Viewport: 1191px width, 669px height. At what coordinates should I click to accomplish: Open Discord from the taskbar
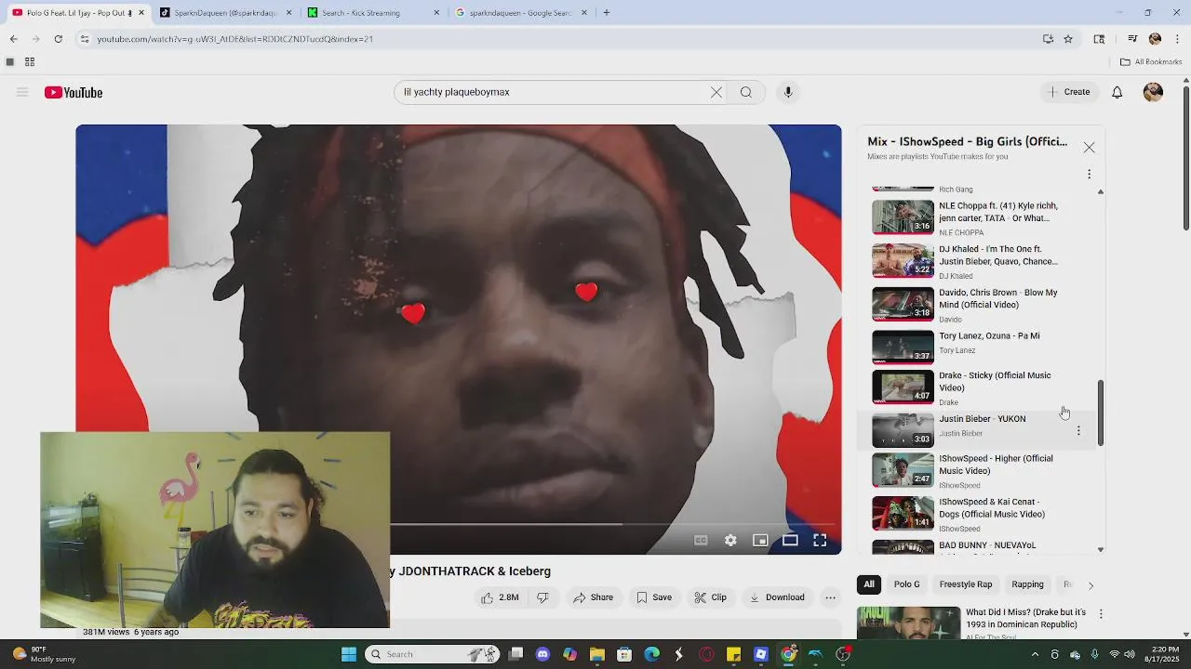[543, 654]
